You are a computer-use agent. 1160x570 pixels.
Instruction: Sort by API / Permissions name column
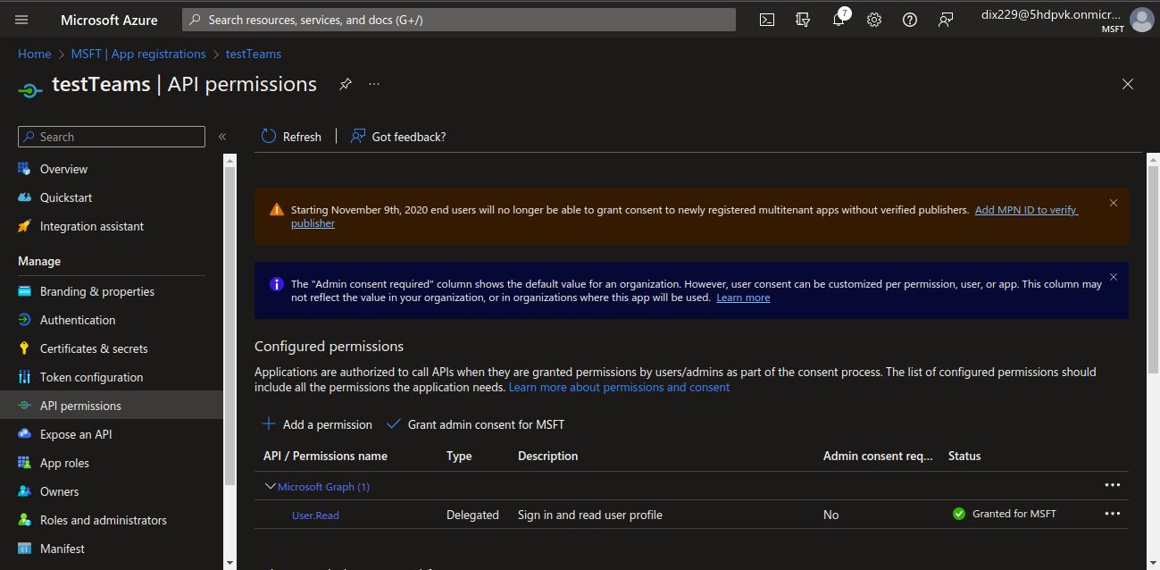click(x=325, y=456)
